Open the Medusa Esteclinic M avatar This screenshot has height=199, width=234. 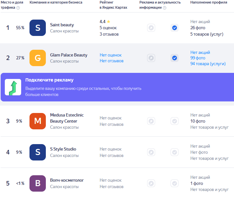pos(38,121)
